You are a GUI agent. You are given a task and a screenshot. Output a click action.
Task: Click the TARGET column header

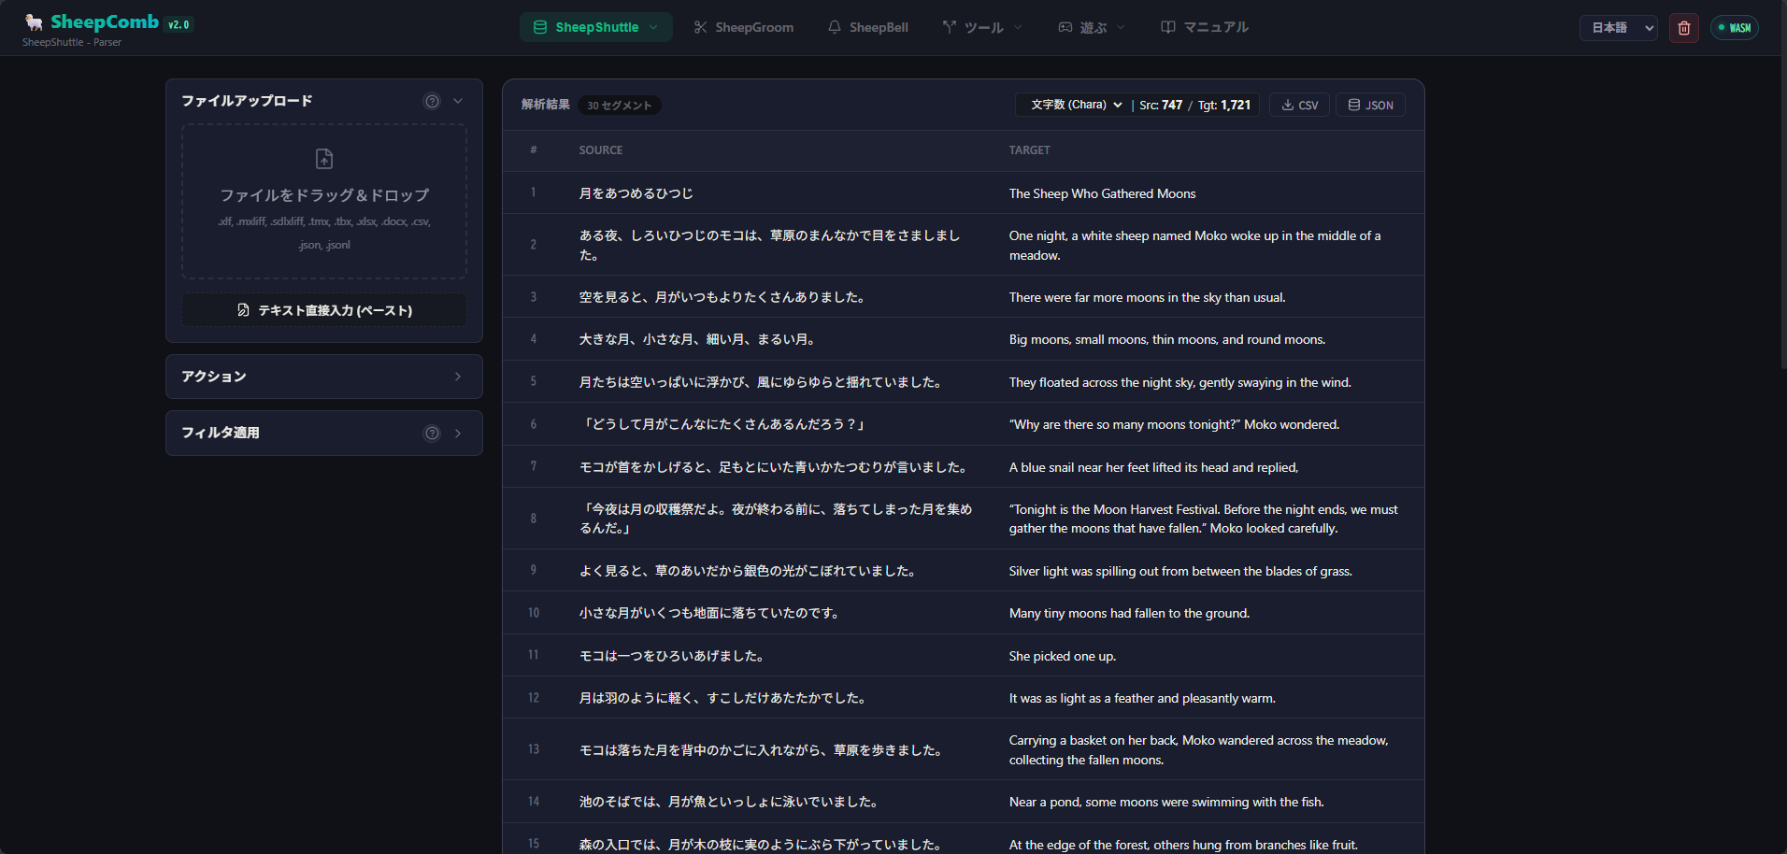(x=1029, y=150)
